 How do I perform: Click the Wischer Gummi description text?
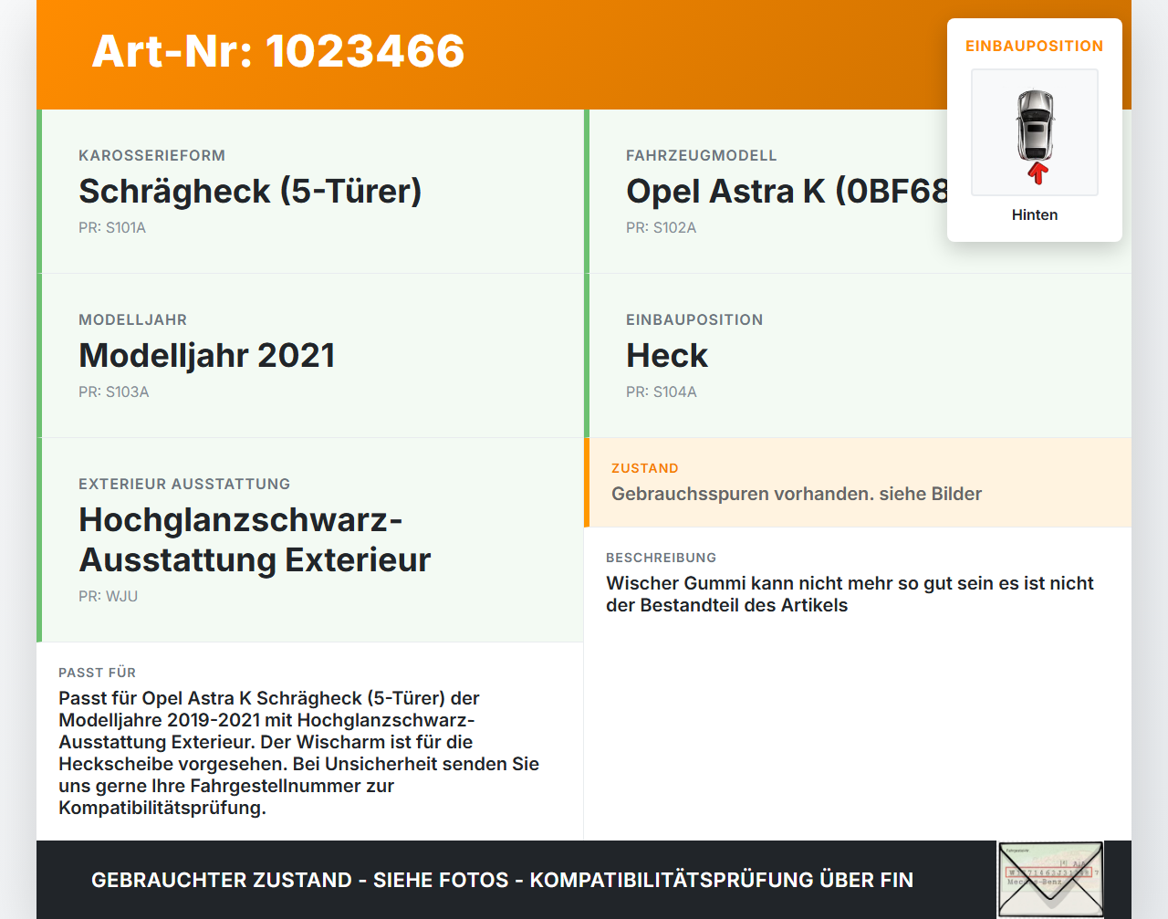tap(850, 594)
